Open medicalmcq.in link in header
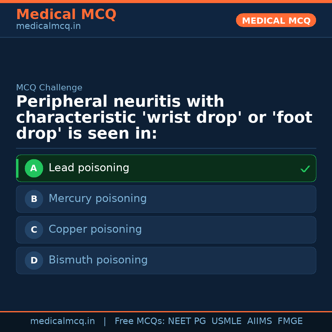Viewport: 332px width, 332px height. point(48,26)
